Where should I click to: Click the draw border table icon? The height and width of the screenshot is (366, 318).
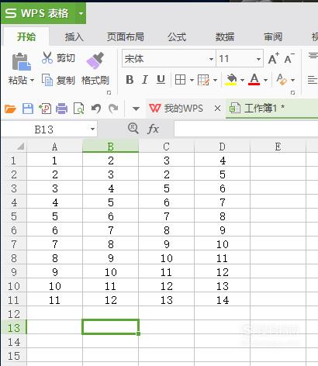click(x=203, y=80)
